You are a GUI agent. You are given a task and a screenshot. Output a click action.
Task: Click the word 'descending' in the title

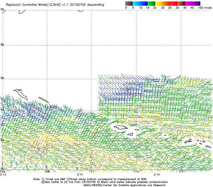(96, 5)
